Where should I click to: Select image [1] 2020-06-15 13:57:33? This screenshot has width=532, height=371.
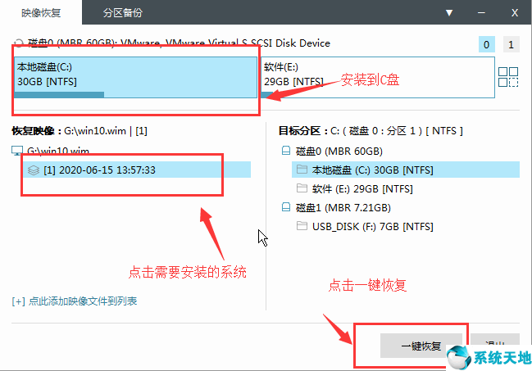click(137, 170)
